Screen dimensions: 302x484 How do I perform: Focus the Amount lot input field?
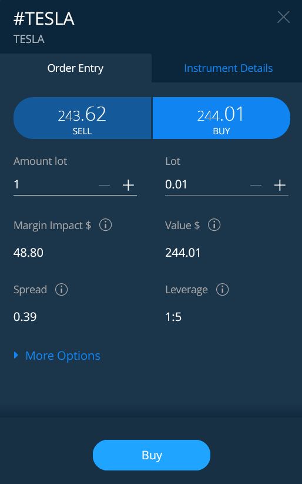click(x=54, y=184)
